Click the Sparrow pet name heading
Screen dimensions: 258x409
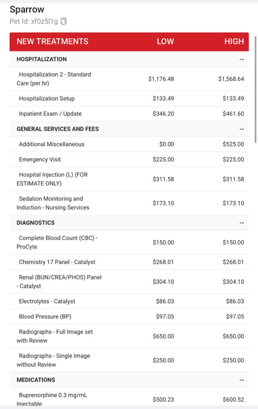click(x=27, y=9)
